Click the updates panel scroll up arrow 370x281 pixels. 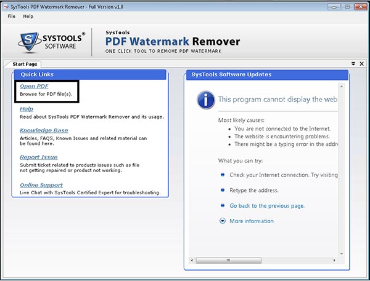tap(342, 87)
